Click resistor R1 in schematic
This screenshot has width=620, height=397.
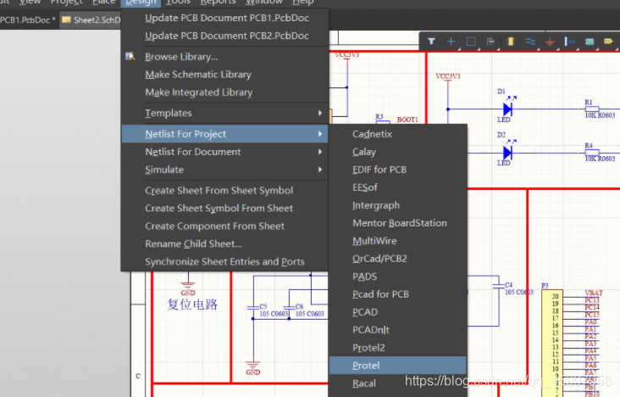[592, 109]
